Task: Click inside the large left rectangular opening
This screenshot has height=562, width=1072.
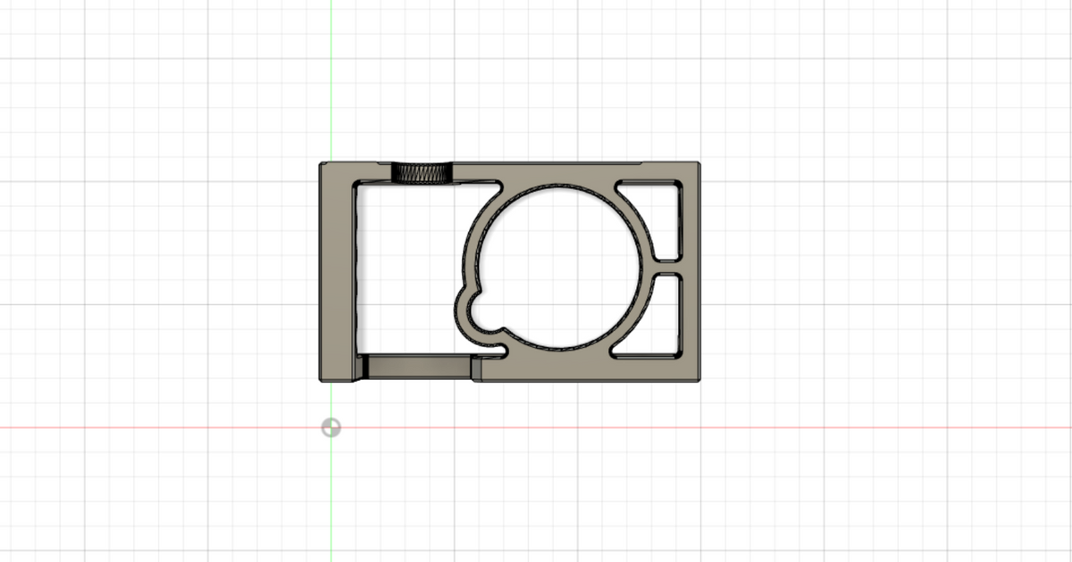Action: click(406, 268)
